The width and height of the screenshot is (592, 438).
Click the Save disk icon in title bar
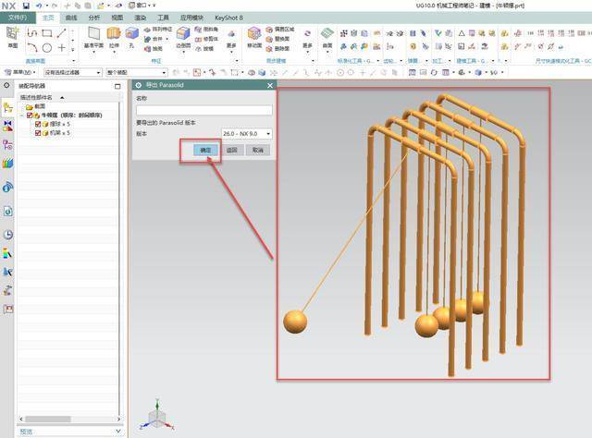26,6
